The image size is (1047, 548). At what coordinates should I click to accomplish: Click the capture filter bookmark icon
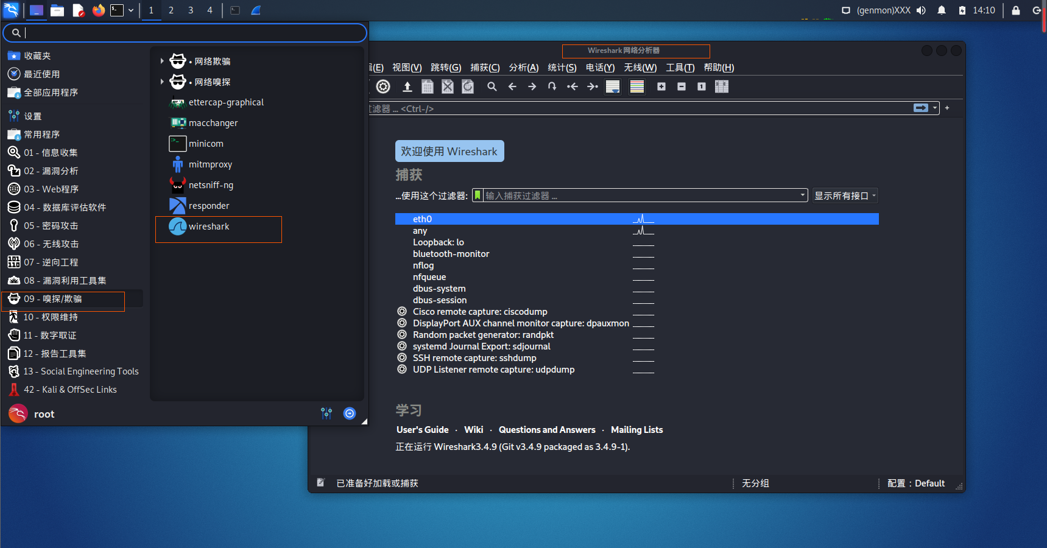478,195
